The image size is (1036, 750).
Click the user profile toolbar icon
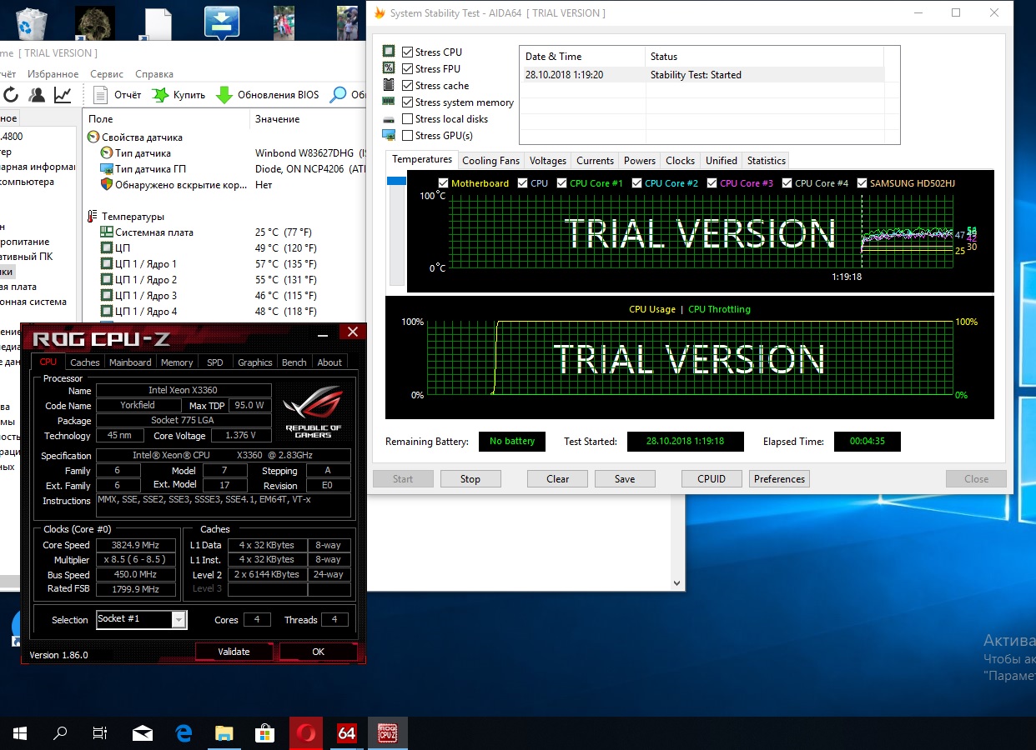[x=37, y=95]
